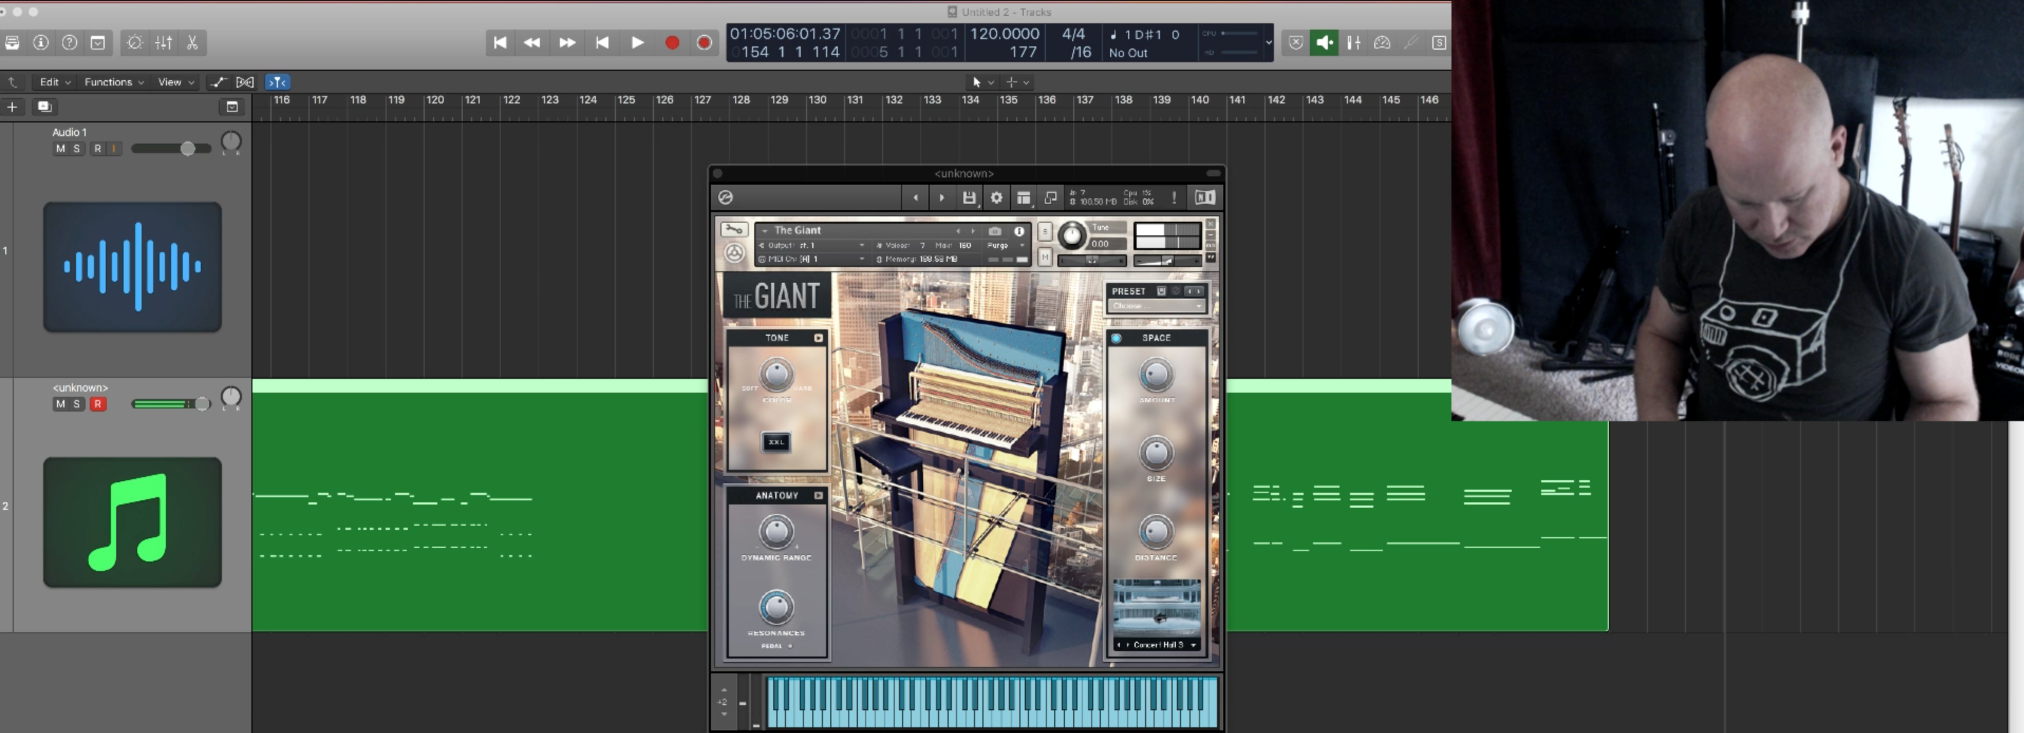The height and width of the screenshot is (733, 2024).
Task: Select the green music note track icon
Action: (x=132, y=522)
